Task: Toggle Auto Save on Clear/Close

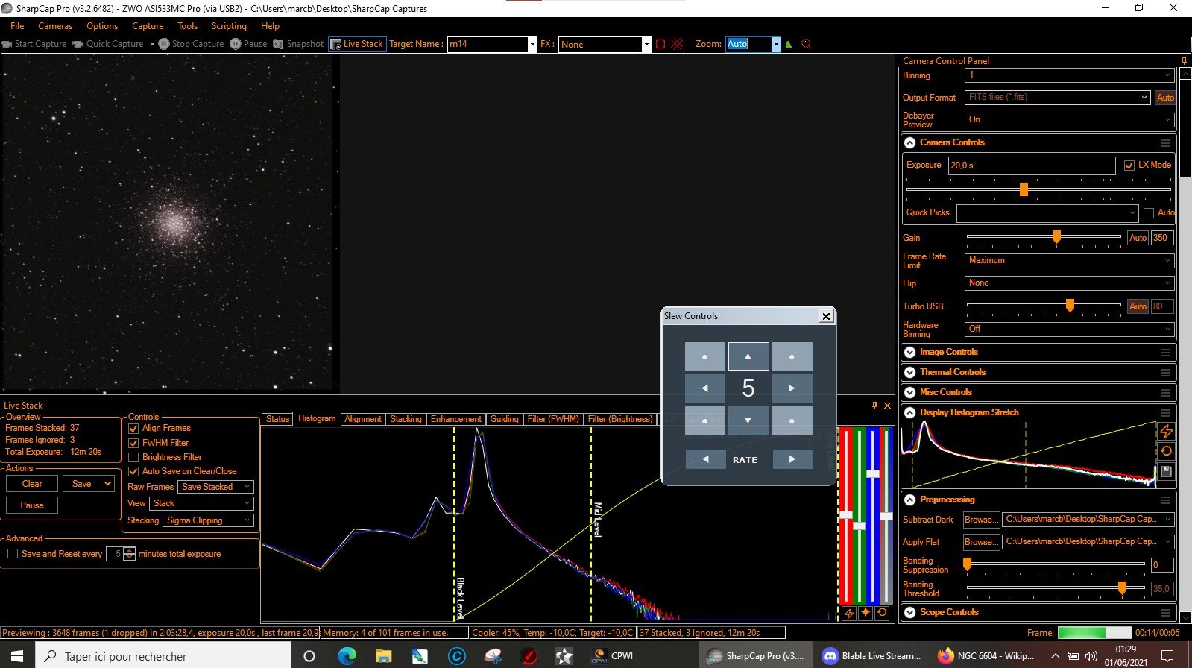Action: tap(133, 471)
